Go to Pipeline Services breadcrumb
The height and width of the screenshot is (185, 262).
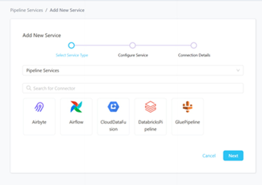[27, 10]
